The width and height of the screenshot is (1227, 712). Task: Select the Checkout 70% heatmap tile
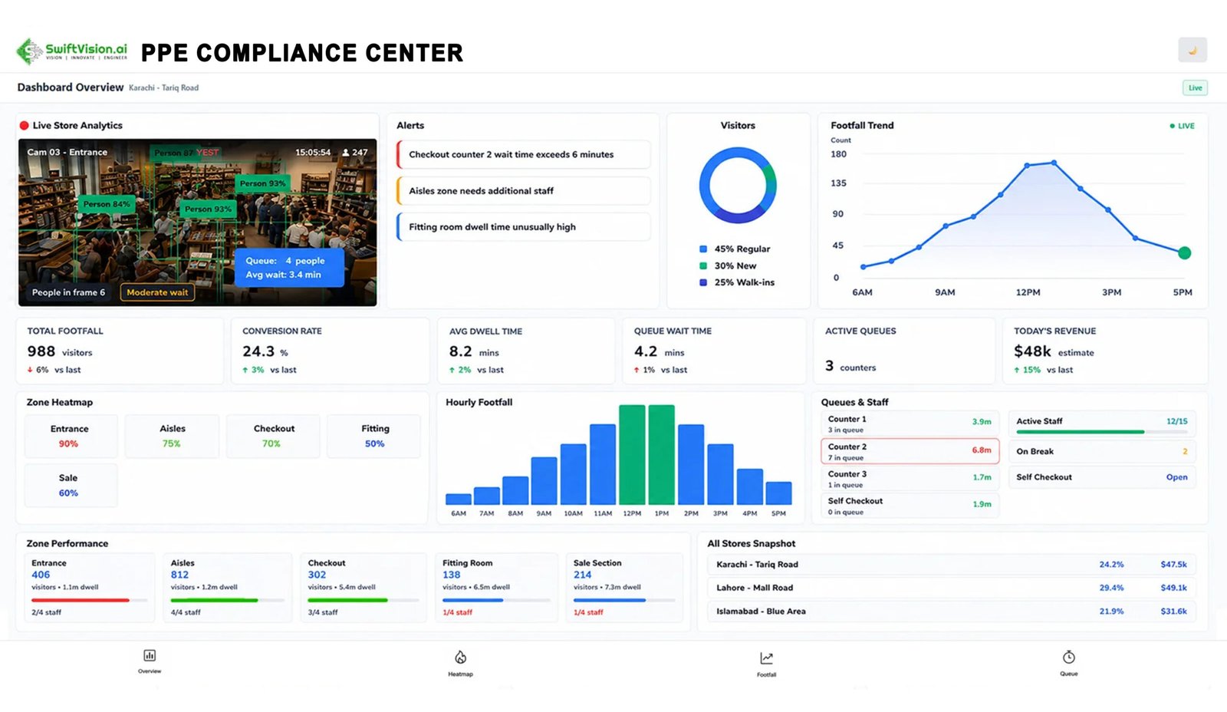[x=273, y=436]
